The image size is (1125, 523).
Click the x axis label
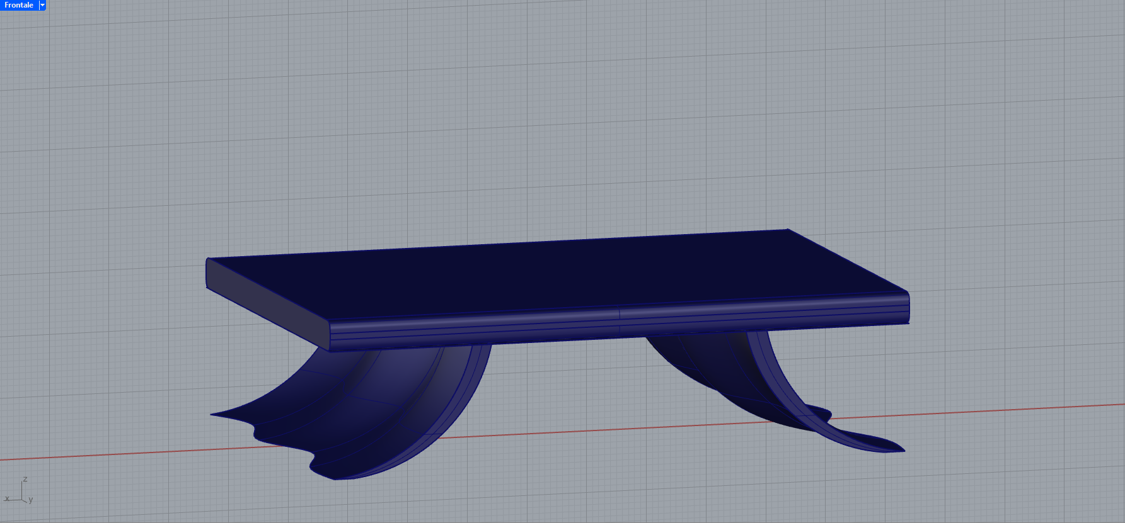tap(6, 498)
